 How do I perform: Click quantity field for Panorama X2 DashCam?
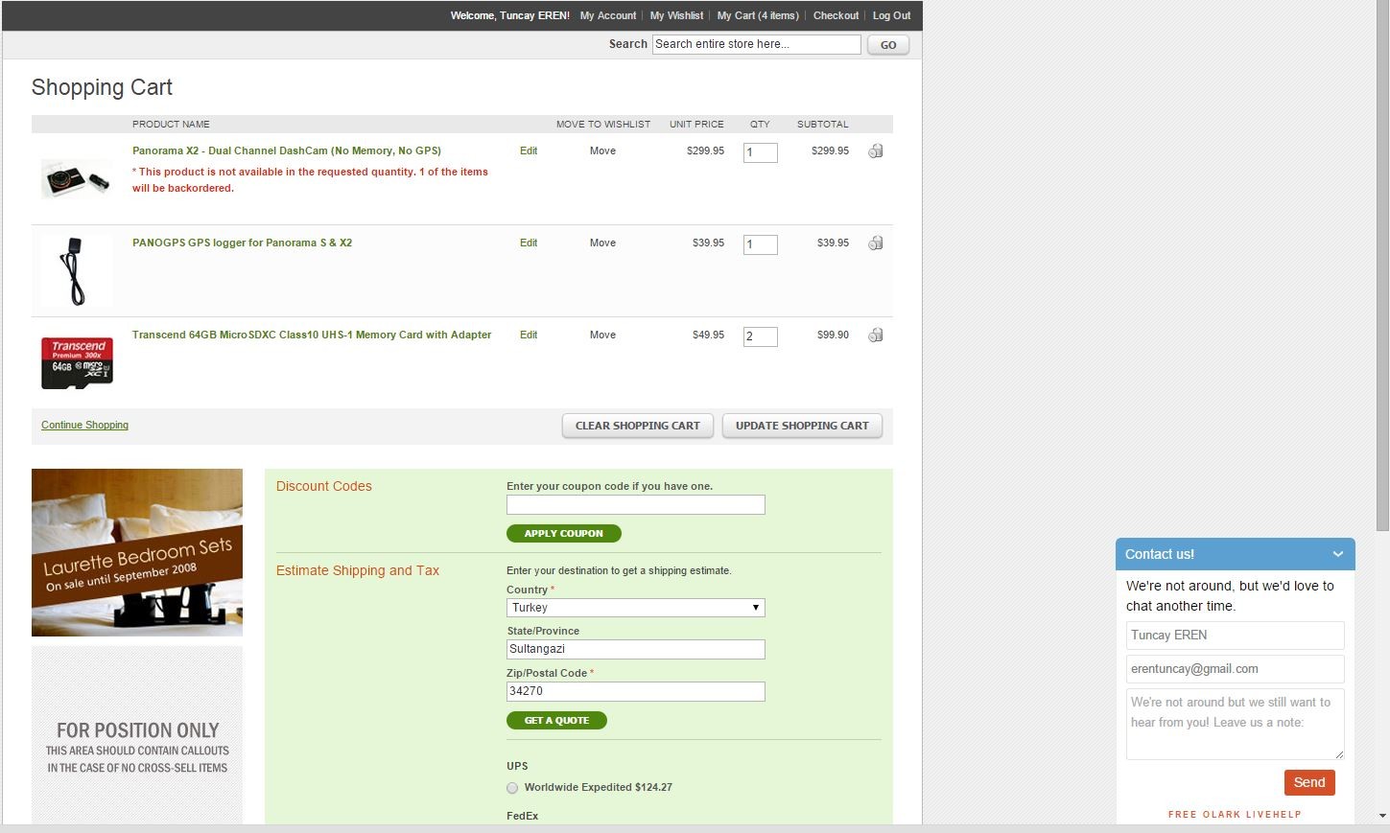[760, 152]
